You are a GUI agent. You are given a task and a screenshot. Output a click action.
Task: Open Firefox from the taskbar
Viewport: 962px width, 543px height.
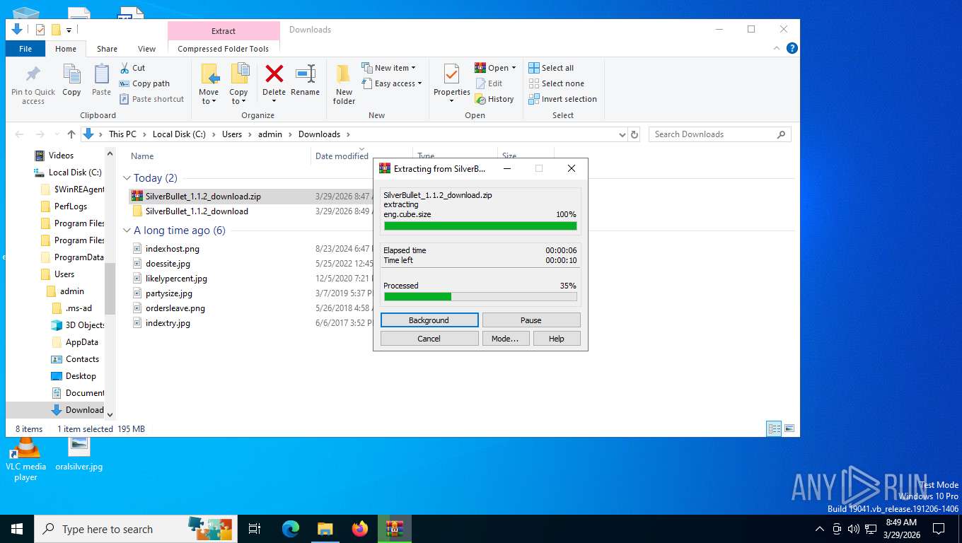[x=360, y=529]
